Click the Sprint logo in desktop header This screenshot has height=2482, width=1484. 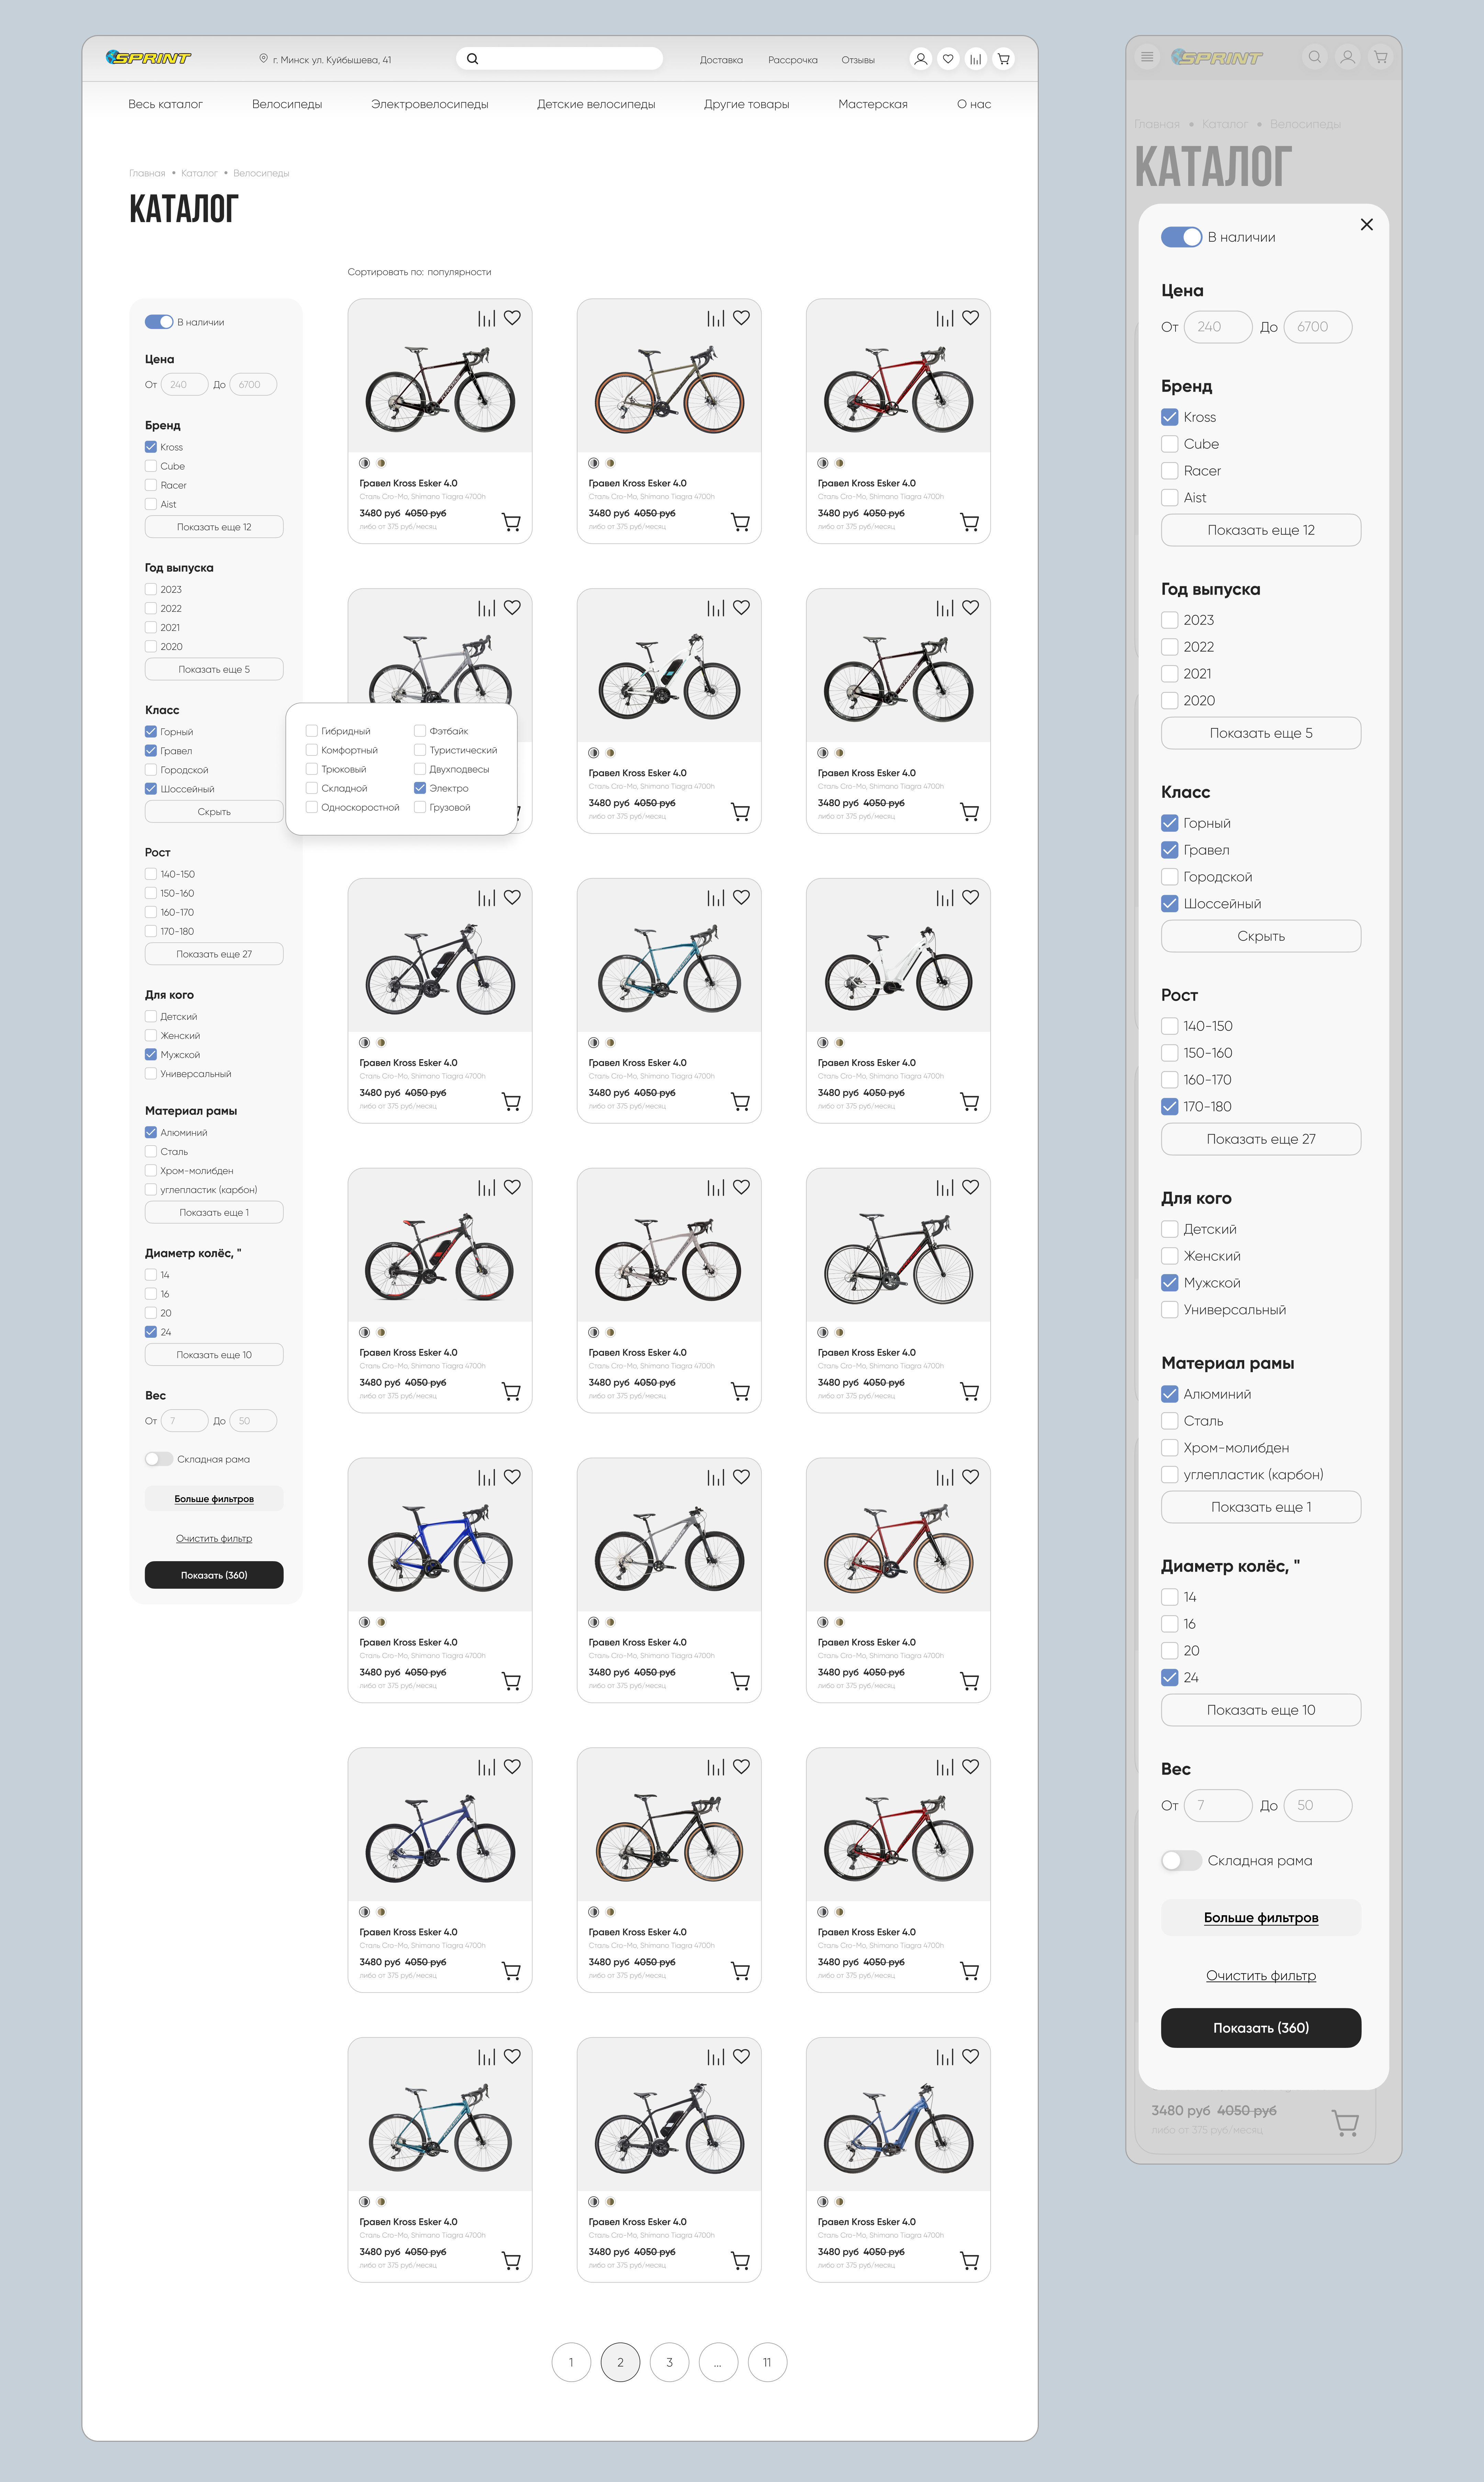[x=148, y=58]
